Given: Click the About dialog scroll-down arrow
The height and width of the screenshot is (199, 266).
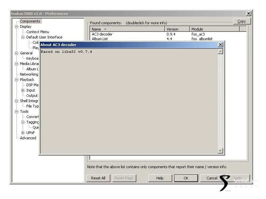Looking at the screenshot, I should (x=220, y=151).
